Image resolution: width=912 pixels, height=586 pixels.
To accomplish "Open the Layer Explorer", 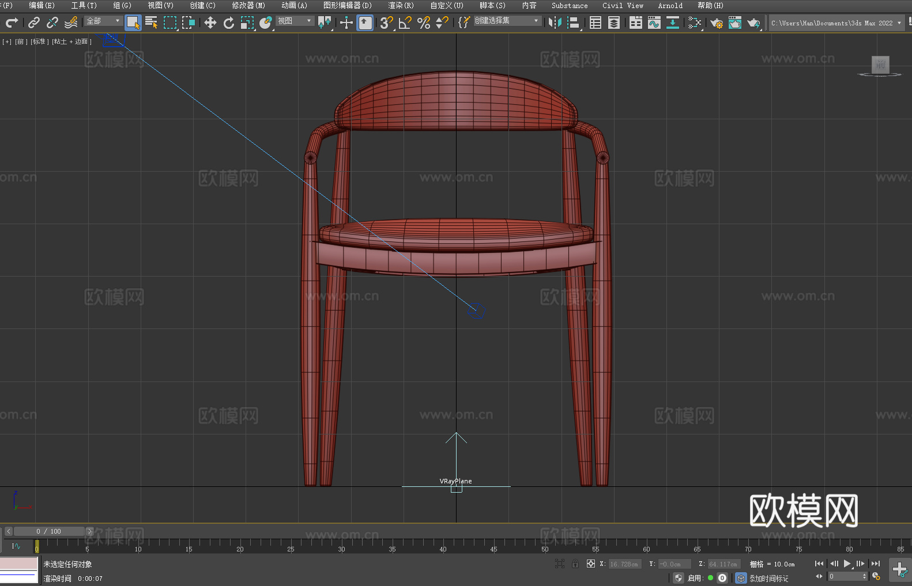I will point(614,22).
